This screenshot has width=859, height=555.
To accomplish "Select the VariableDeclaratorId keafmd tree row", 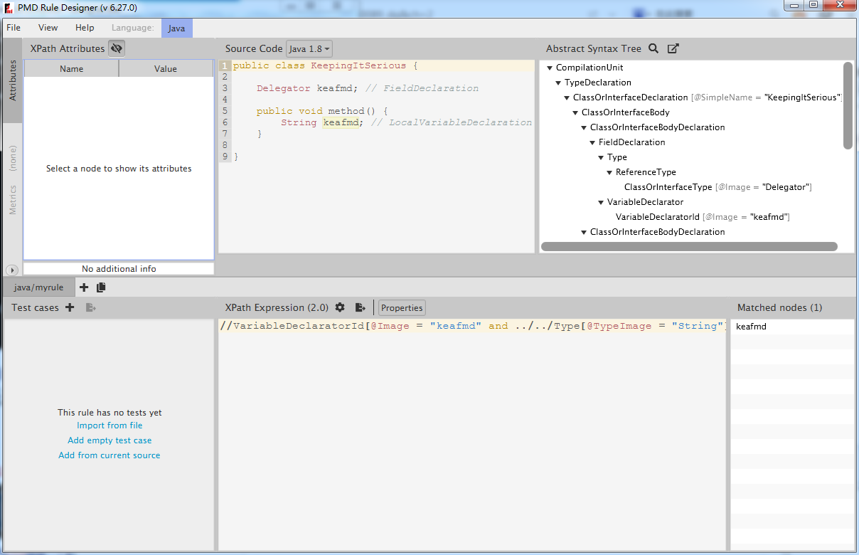I will coord(703,217).
